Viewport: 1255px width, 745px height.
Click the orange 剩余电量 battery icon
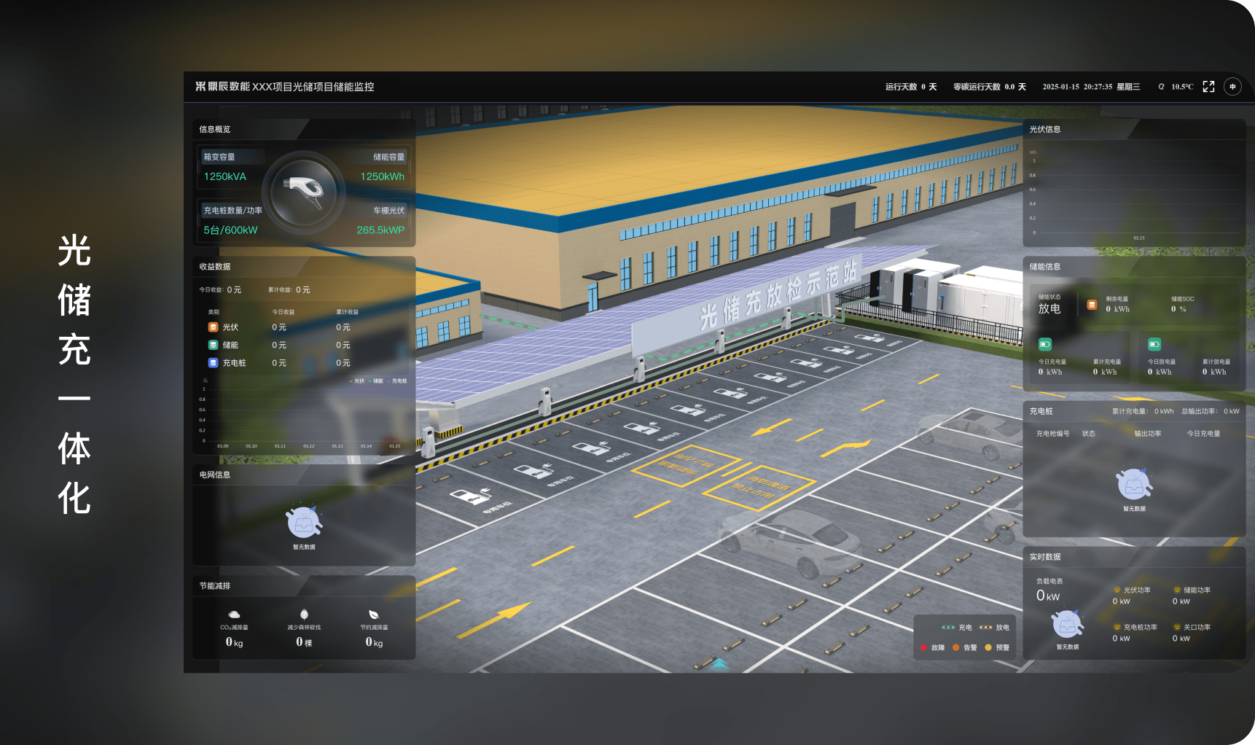coord(1092,305)
